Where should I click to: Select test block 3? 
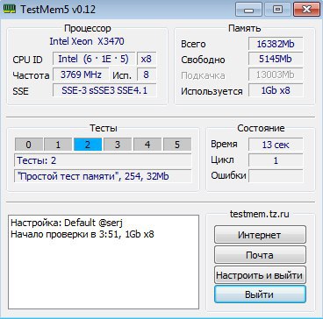pos(118,145)
